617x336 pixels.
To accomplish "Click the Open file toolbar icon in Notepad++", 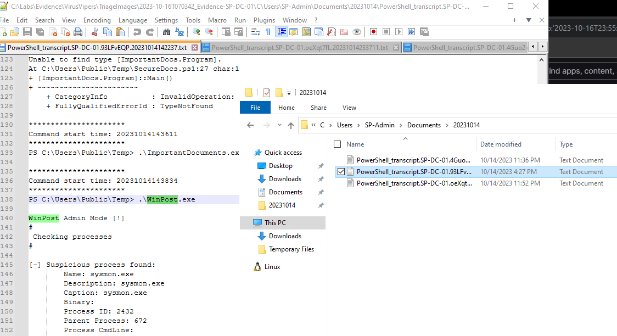I will pos(15,32).
